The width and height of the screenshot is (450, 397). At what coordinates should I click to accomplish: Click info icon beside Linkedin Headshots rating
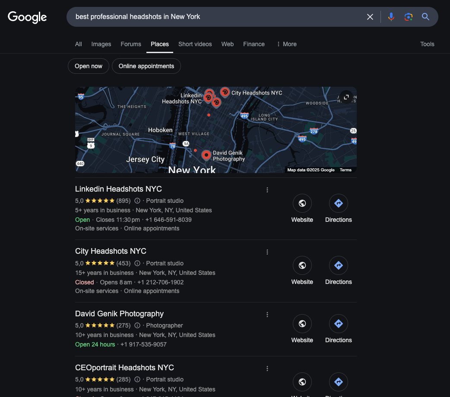click(137, 201)
